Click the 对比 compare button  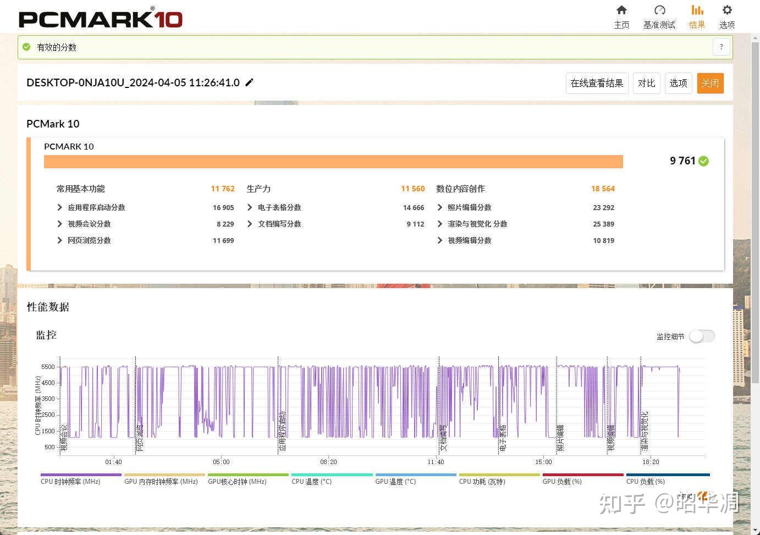[647, 83]
